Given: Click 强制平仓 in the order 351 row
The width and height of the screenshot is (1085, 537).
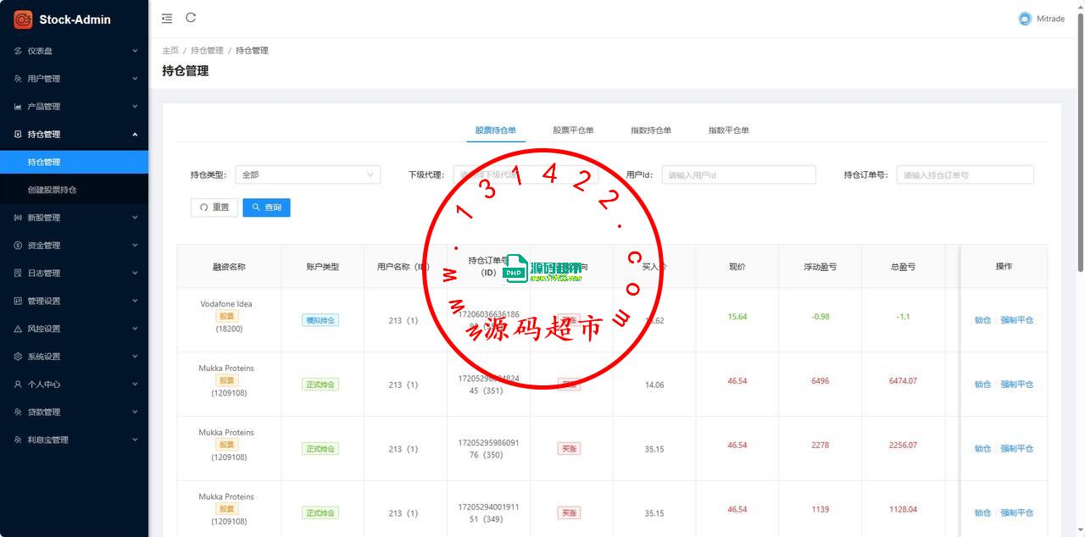Looking at the screenshot, I should [1017, 385].
